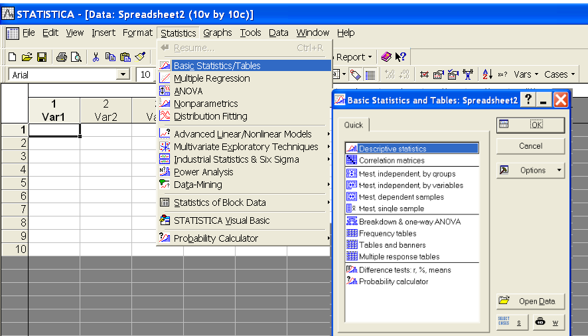
Task: Click the STATISTICA help book icon
Action: 386,56
